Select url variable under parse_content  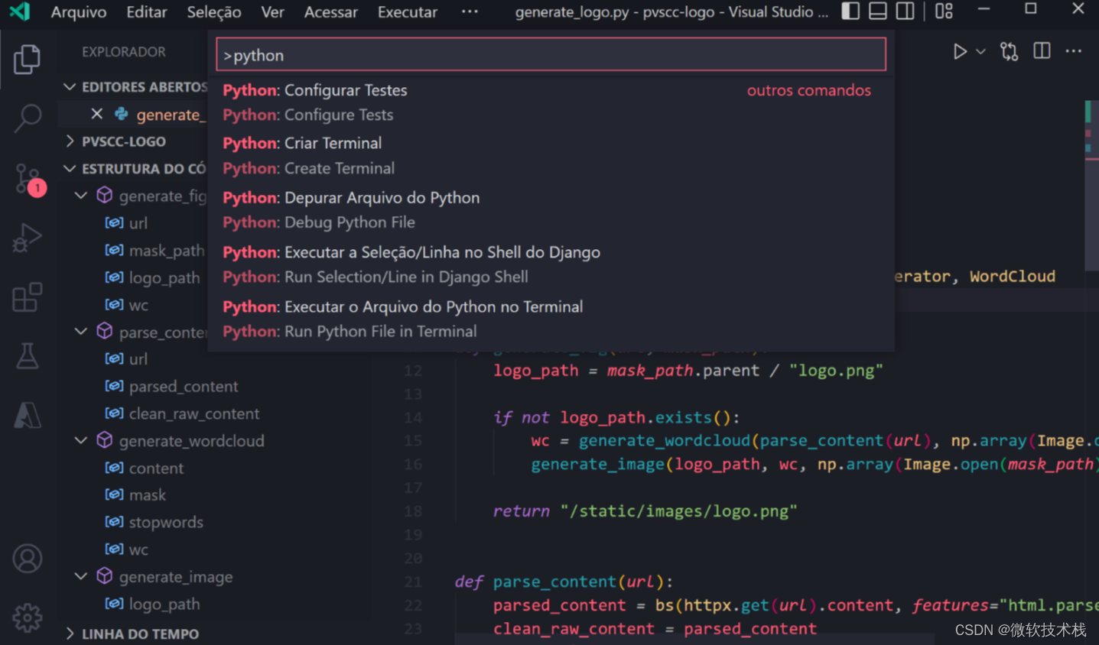(138, 359)
